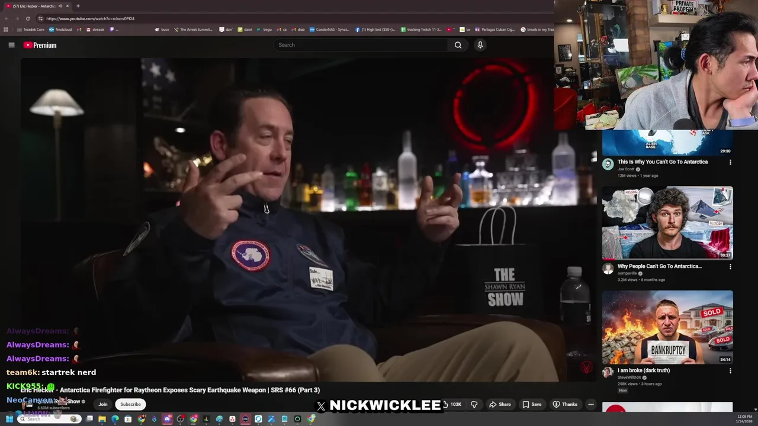Open the tracking Twitch bookmark

tap(421, 30)
